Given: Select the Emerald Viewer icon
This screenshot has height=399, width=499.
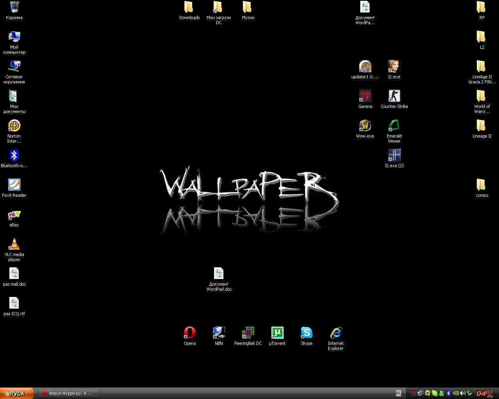Looking at the screenshot, I should [394, 126].
